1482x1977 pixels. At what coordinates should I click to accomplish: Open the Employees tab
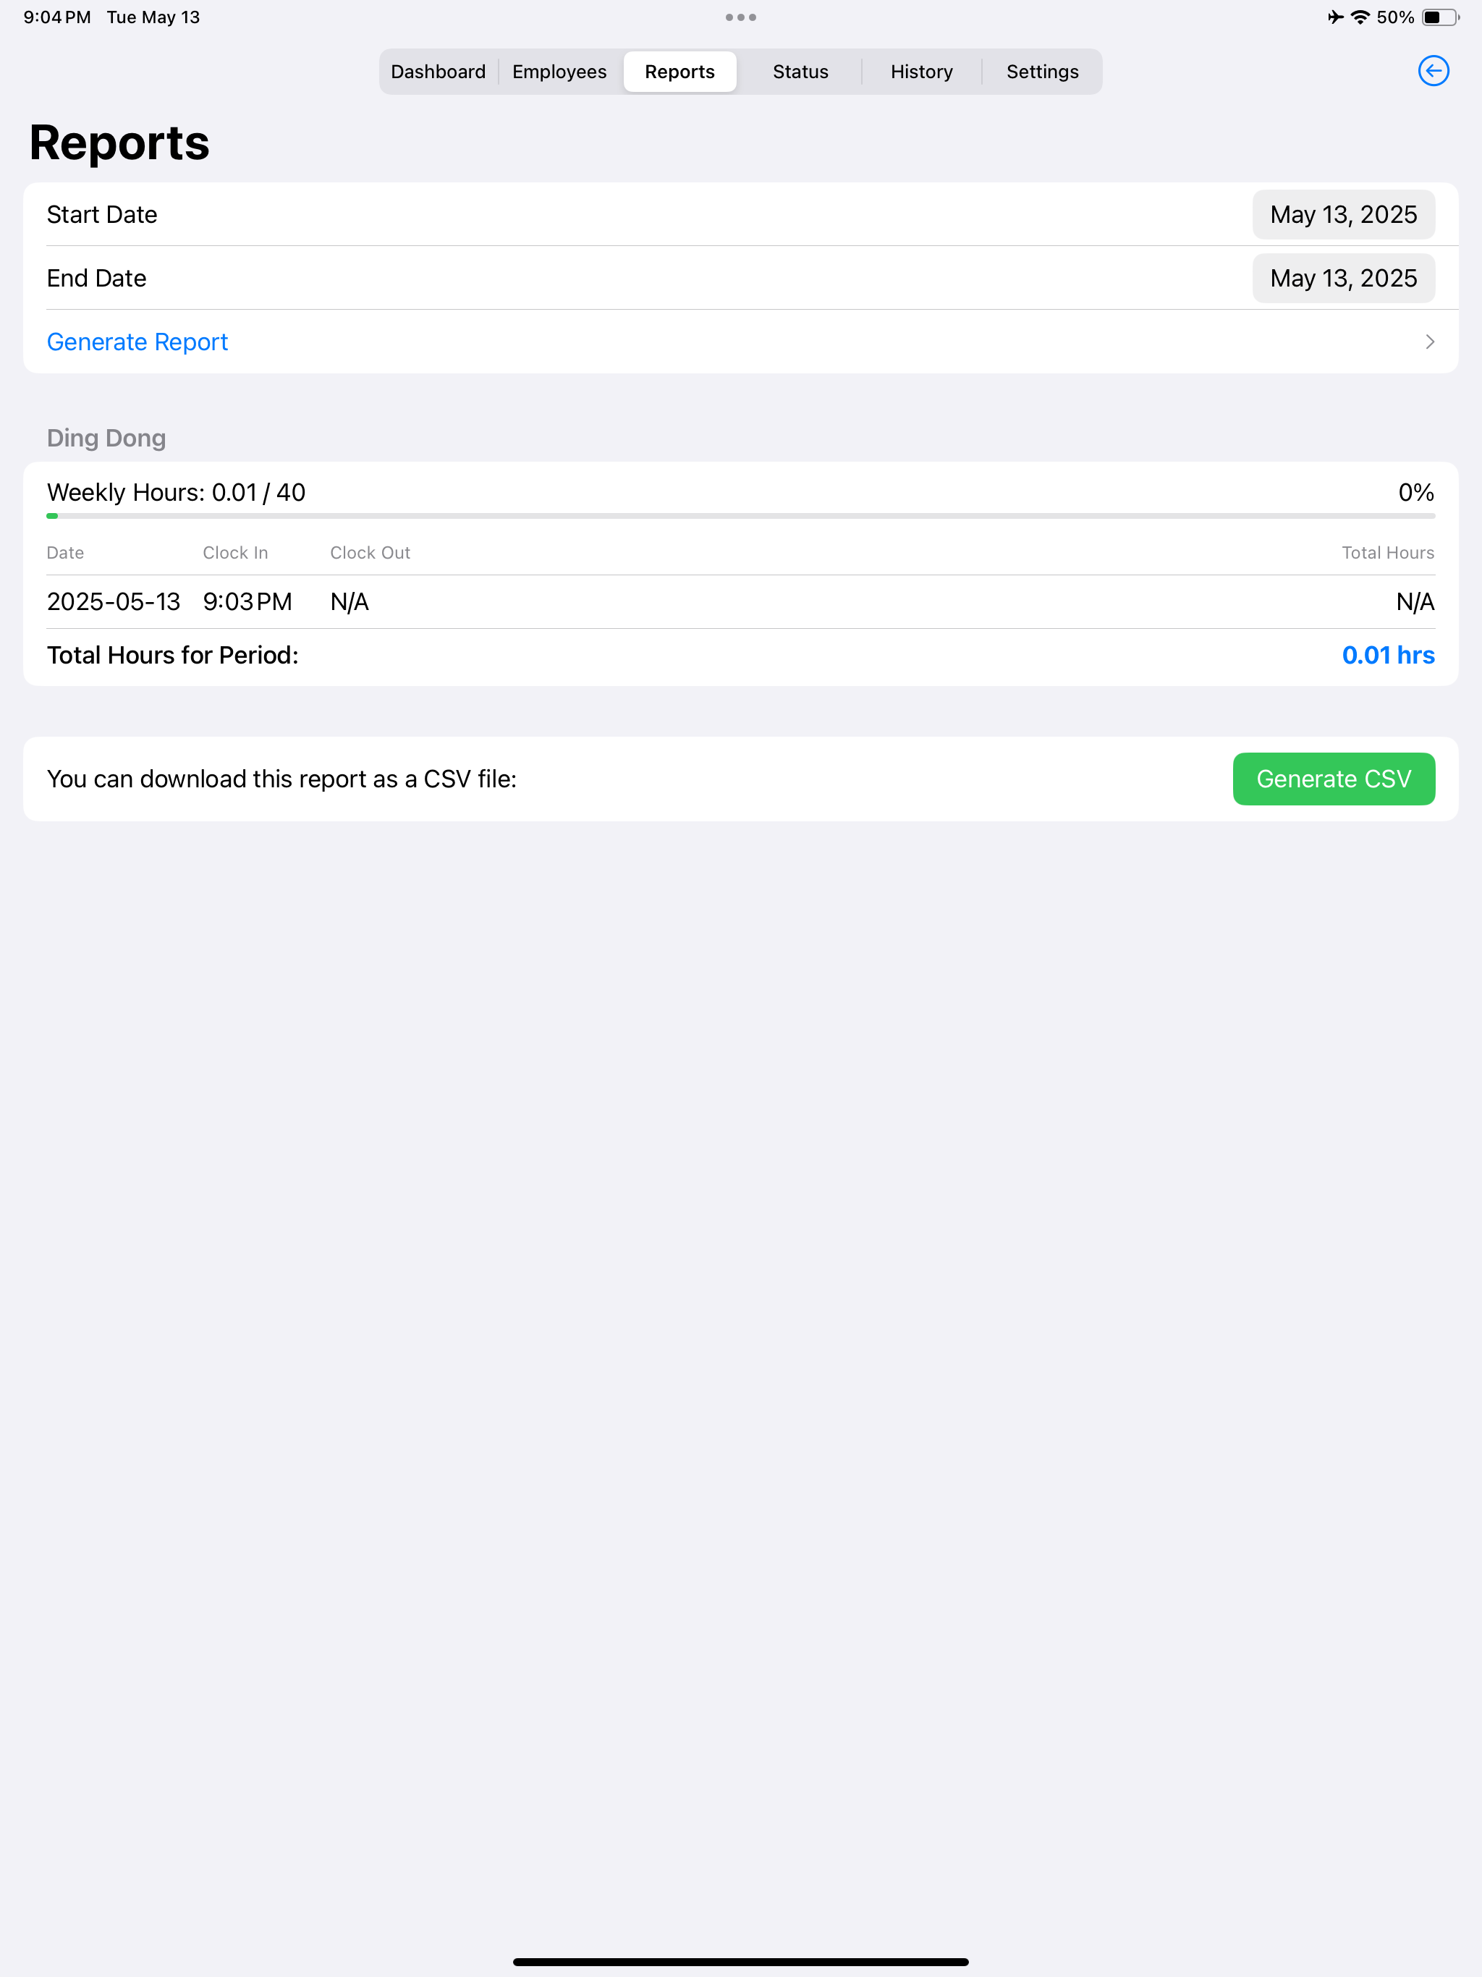558,72
